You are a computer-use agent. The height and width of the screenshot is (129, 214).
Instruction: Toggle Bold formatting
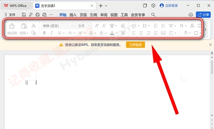[x=44, y=33]
